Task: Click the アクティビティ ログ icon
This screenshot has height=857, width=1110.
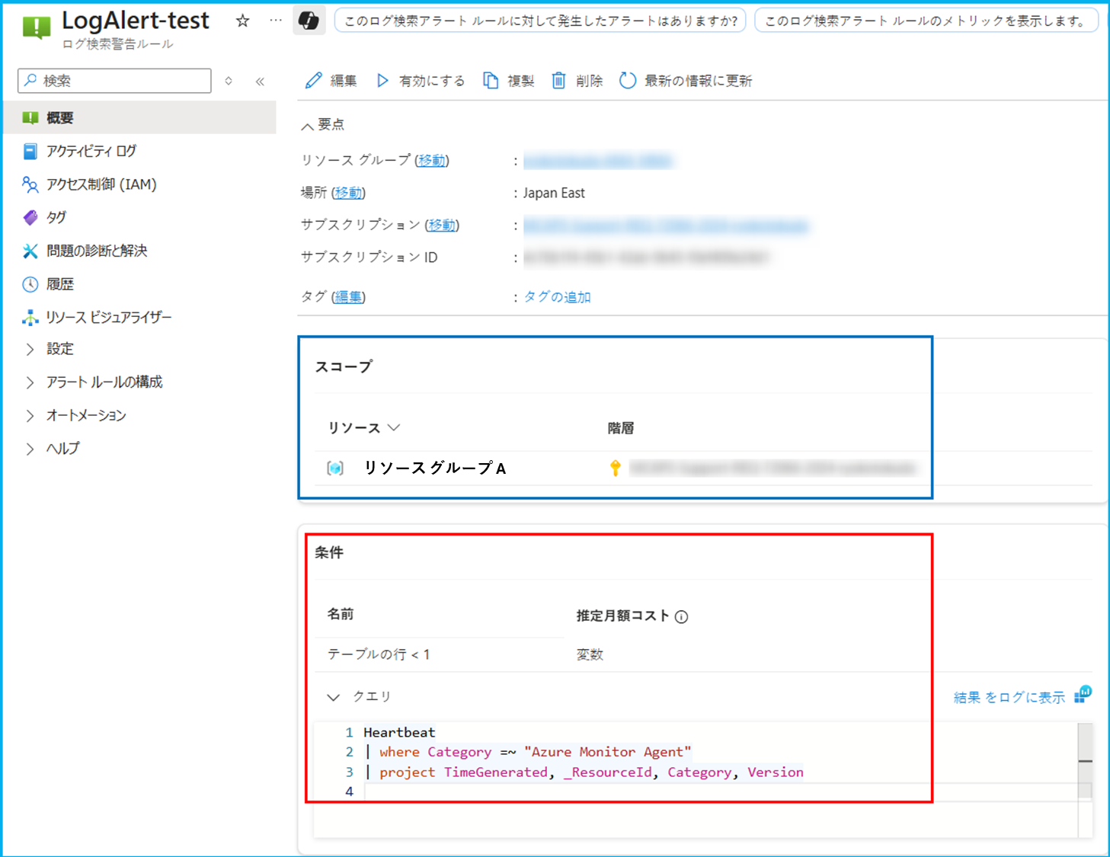Action: 30,152
